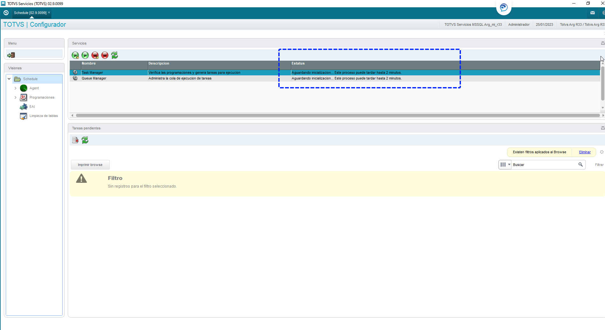Click the Queue Manager status text
The height and width of the screenshot is (330, 605).
[346, 78]
